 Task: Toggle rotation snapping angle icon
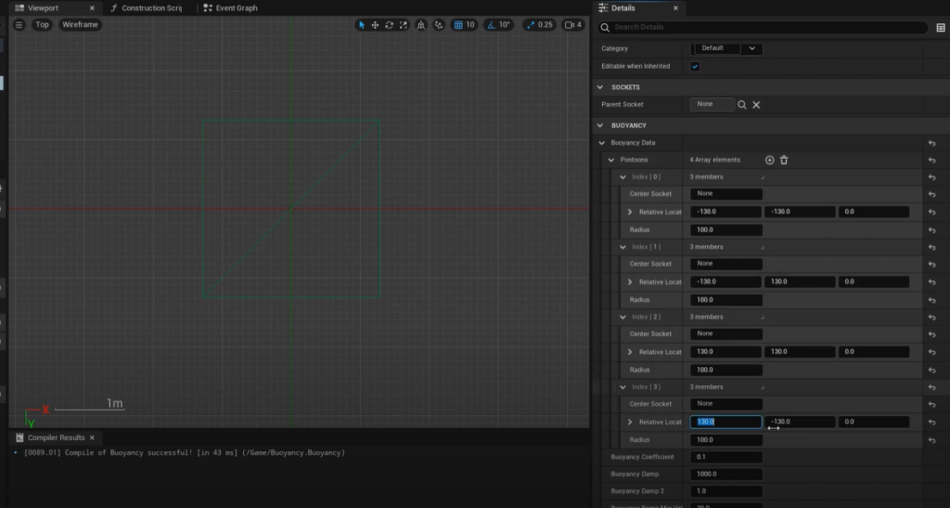click(x=491, y=25)
